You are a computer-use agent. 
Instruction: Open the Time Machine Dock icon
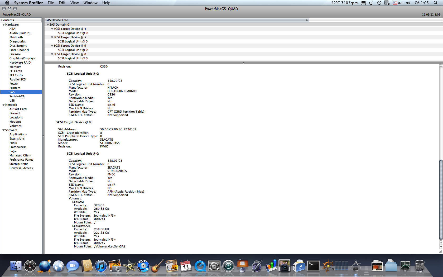(228, 266)
